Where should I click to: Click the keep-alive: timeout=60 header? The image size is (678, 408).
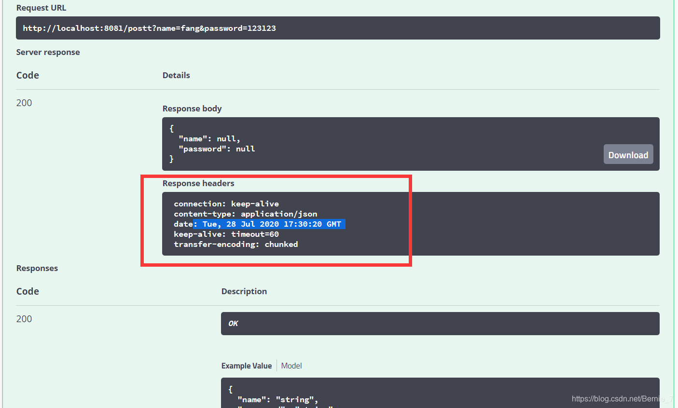point(226,234)
